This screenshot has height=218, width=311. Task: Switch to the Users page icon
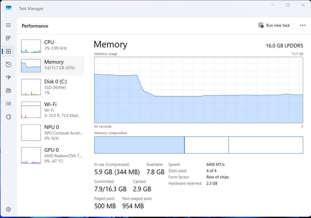(x=8, y=90)
